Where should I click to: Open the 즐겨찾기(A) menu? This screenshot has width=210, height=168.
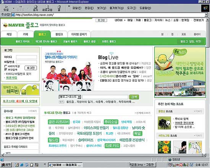117,8
